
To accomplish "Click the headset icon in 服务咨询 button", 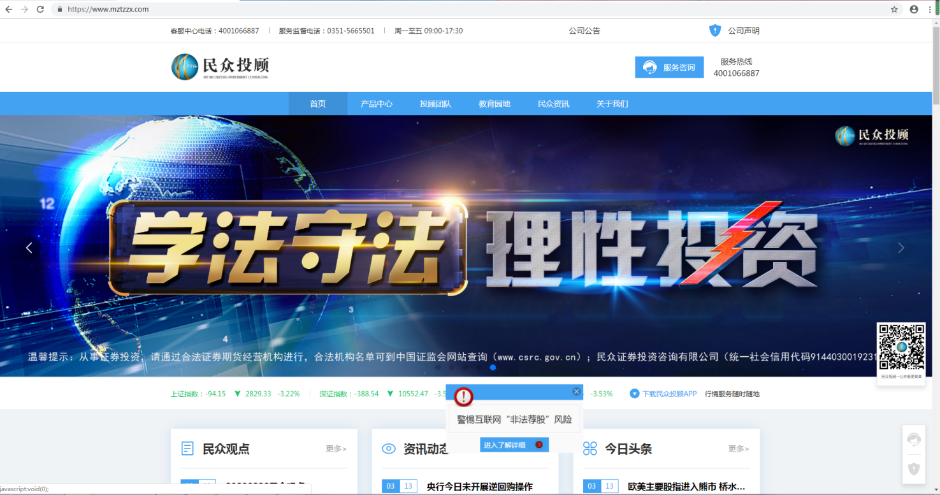I will [x=650, y=68].
